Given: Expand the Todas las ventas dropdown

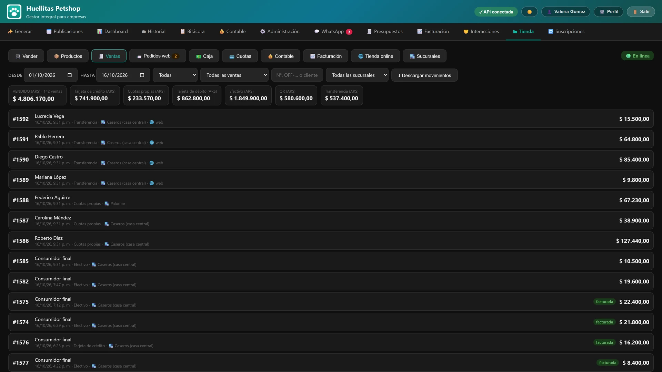Looking at the screenshot, I should (234, 75).
